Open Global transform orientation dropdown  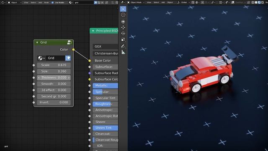(x=183, y=3)
